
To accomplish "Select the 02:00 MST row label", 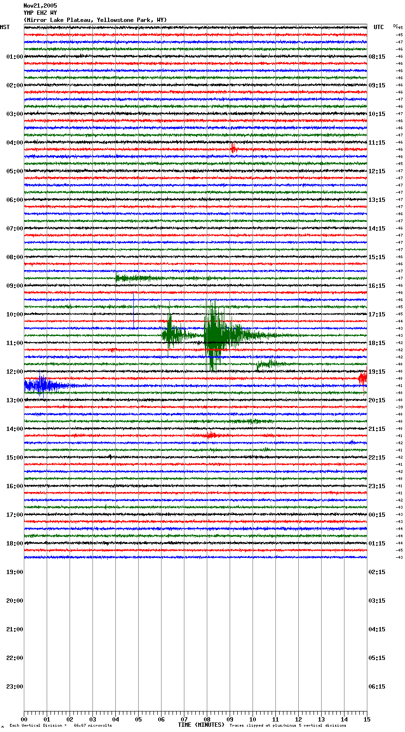I will (x=15, y=85).
